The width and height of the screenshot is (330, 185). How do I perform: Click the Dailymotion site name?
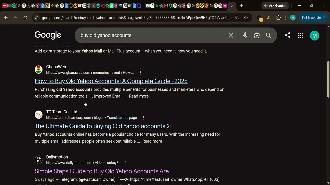(x=57, y=157)
